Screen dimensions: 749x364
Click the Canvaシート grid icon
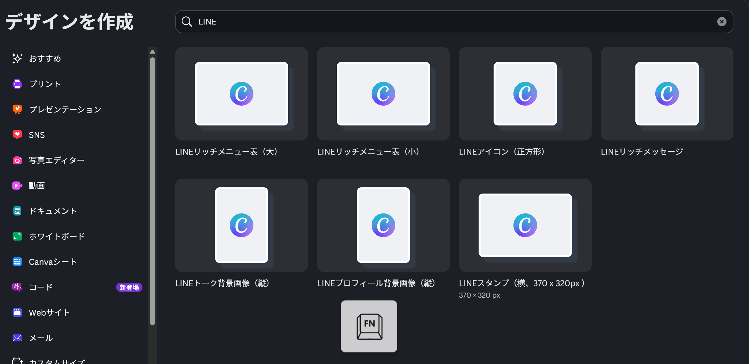tap(17, 262)
